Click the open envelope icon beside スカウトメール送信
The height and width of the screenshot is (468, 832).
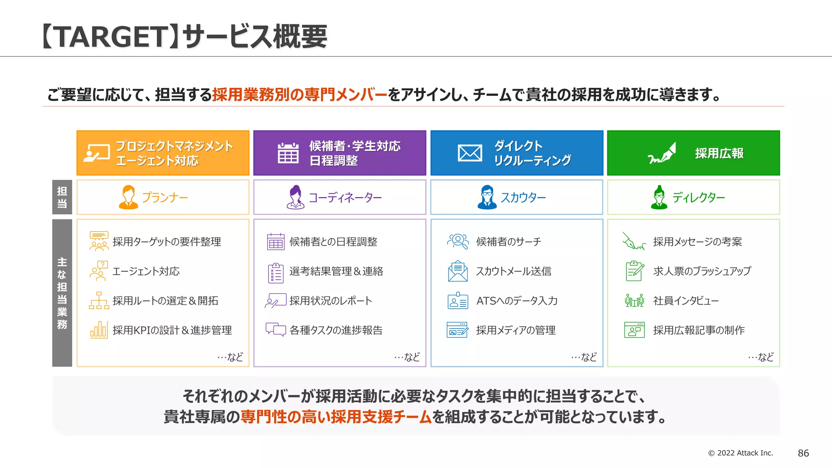click(x=458, y=271)
